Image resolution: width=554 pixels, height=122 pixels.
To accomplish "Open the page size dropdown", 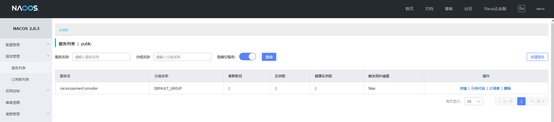I will 473,102.
